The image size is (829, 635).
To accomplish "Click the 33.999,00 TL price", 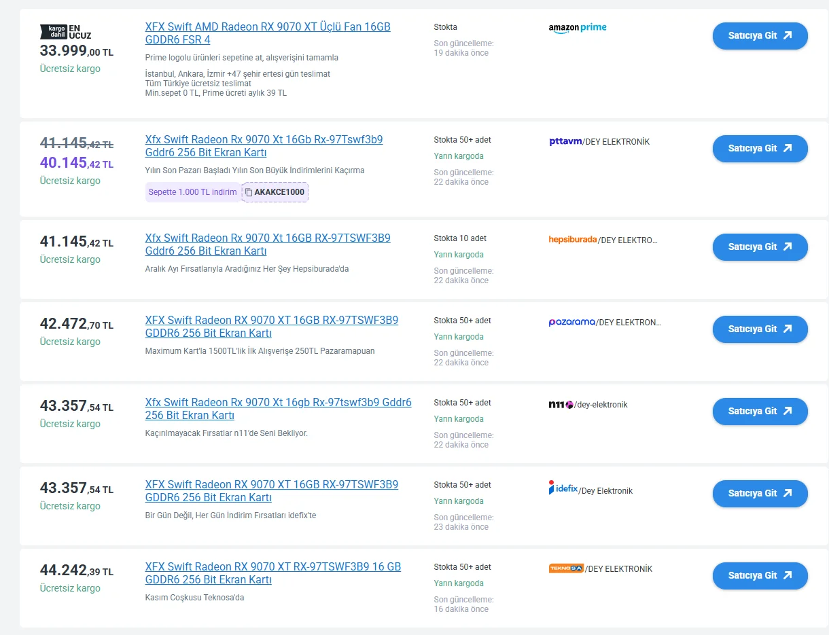I will pyautogui.click(x=77, y=51).
